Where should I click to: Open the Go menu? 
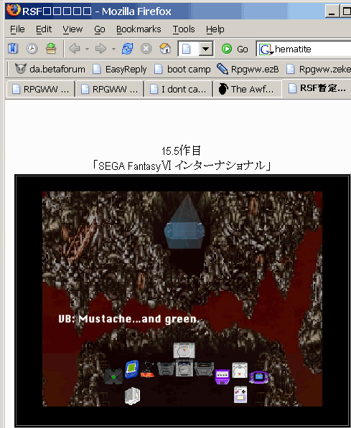coord(100,29)
